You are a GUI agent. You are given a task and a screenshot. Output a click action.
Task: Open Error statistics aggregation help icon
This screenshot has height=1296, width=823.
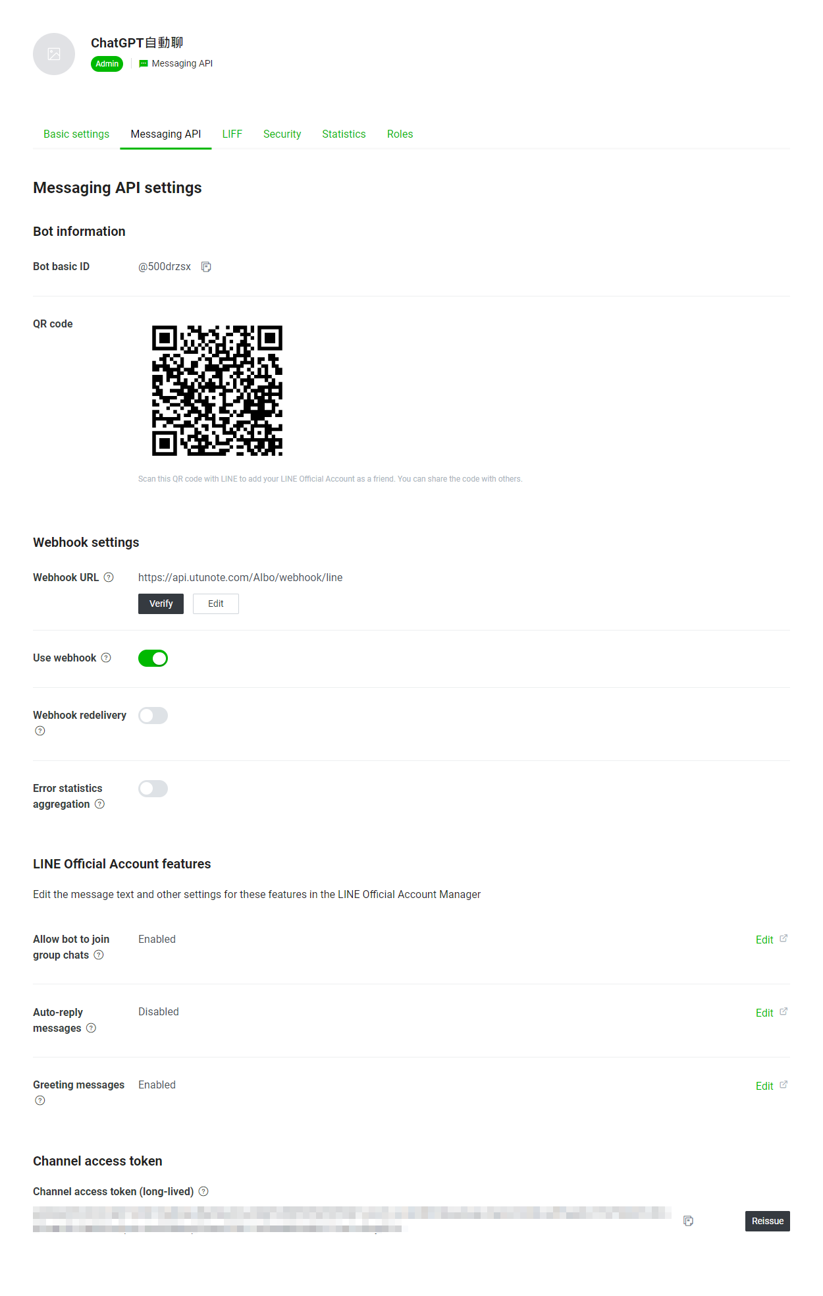click(99, 804)
